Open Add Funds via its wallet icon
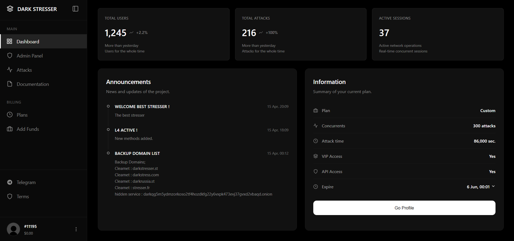Viewport: 514px width, 241px height. pos(10,129)
